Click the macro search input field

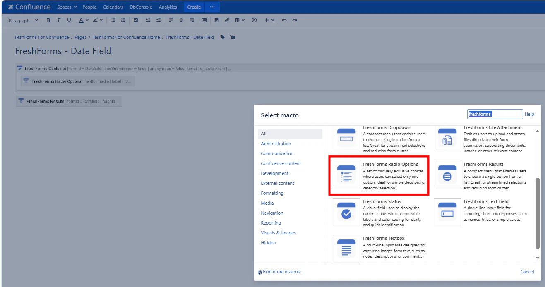(495, 114)
